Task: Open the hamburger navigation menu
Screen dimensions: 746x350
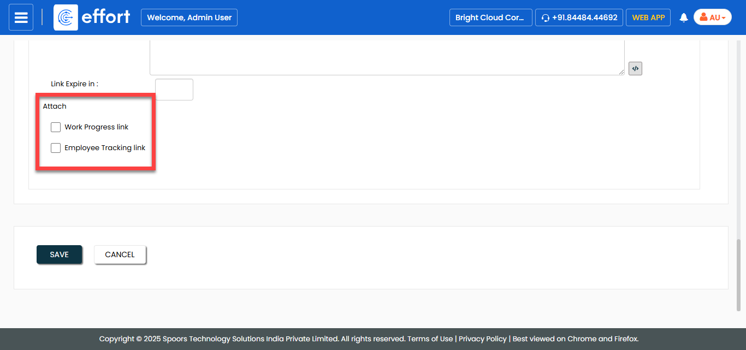Action: pos(21,17)
